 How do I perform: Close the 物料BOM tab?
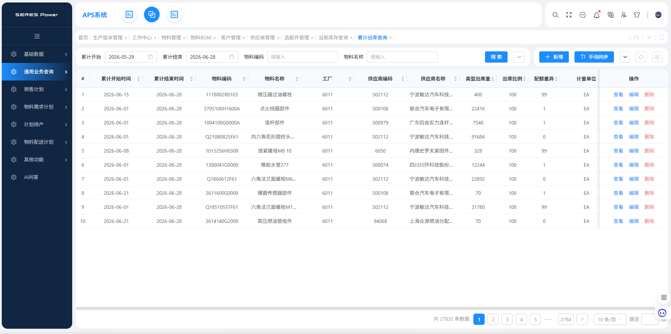point(215,38)
